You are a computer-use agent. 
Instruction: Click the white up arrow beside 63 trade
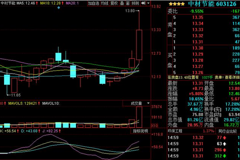point(225,144)
